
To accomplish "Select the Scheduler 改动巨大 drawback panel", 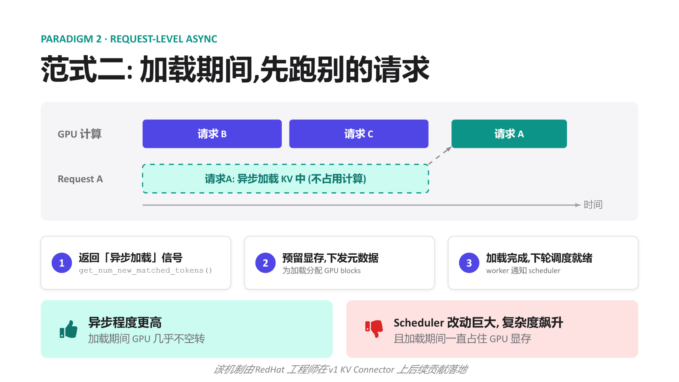I will pyautogui.click(x=492, y=329).
